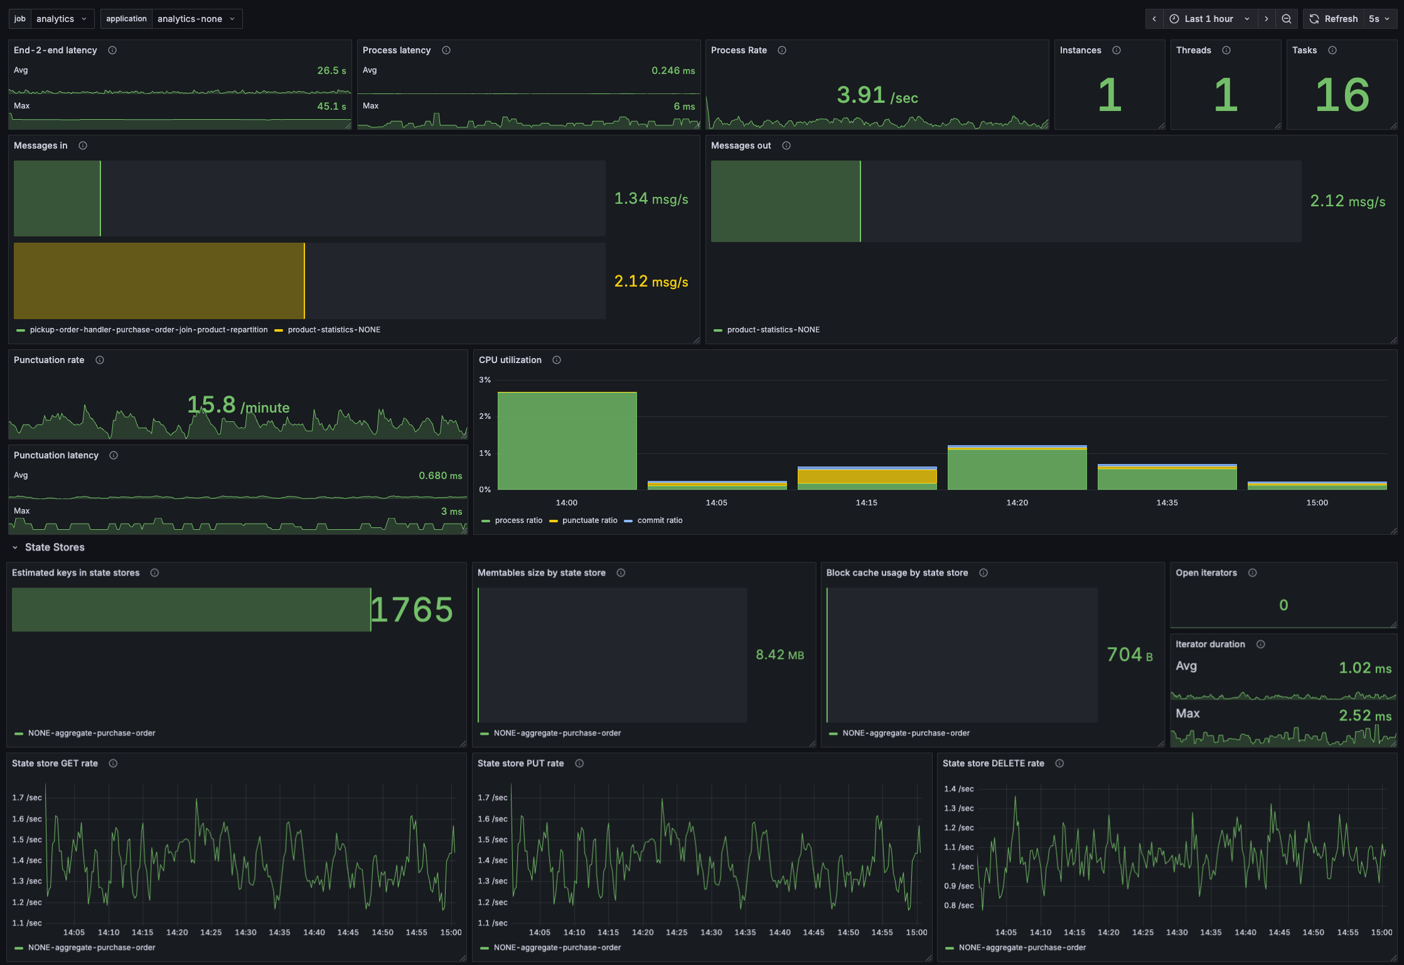Click info icon beside CPU utilization title
The width and height of the screenshot is (1404, 965).
coord(557,360)
